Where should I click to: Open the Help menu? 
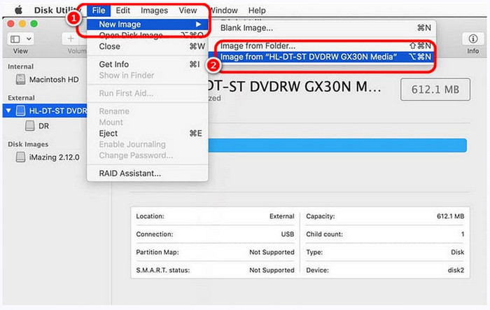[x=257, y=10]
